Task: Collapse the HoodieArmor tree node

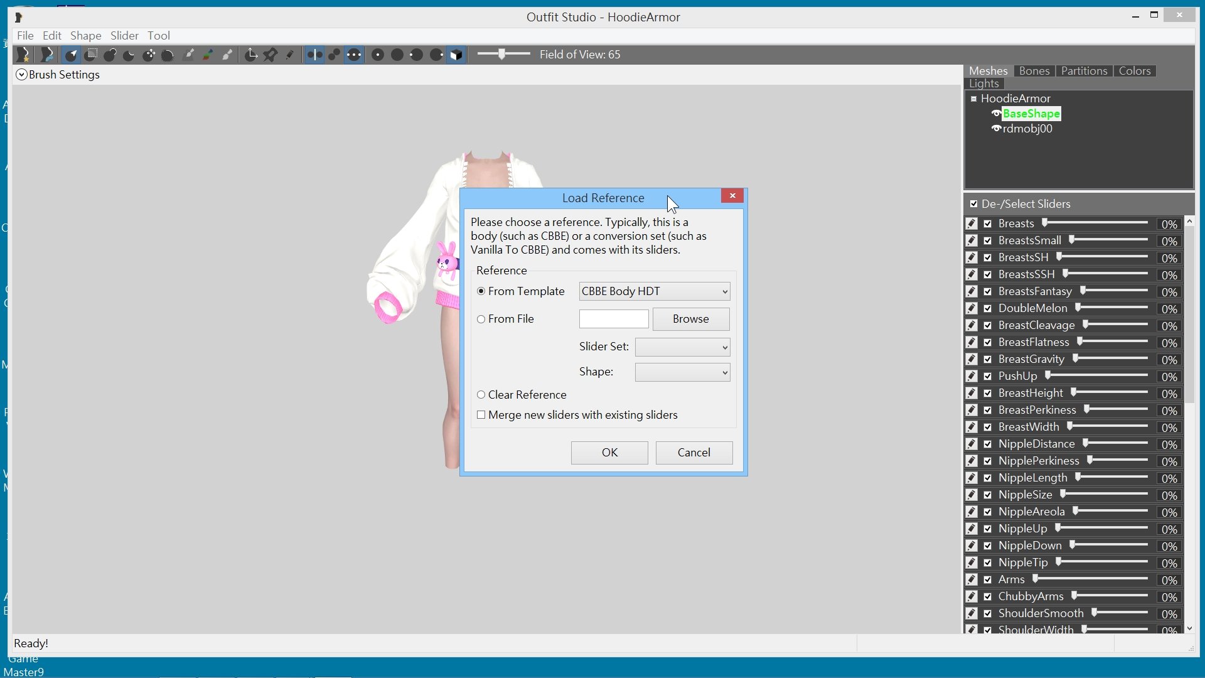Action: 974,99
